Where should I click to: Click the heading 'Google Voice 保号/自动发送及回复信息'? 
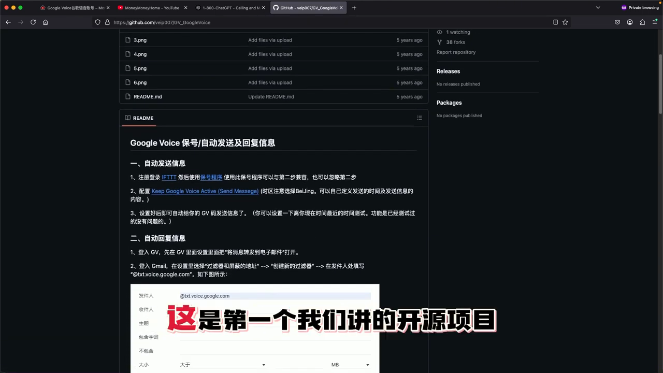203,143
